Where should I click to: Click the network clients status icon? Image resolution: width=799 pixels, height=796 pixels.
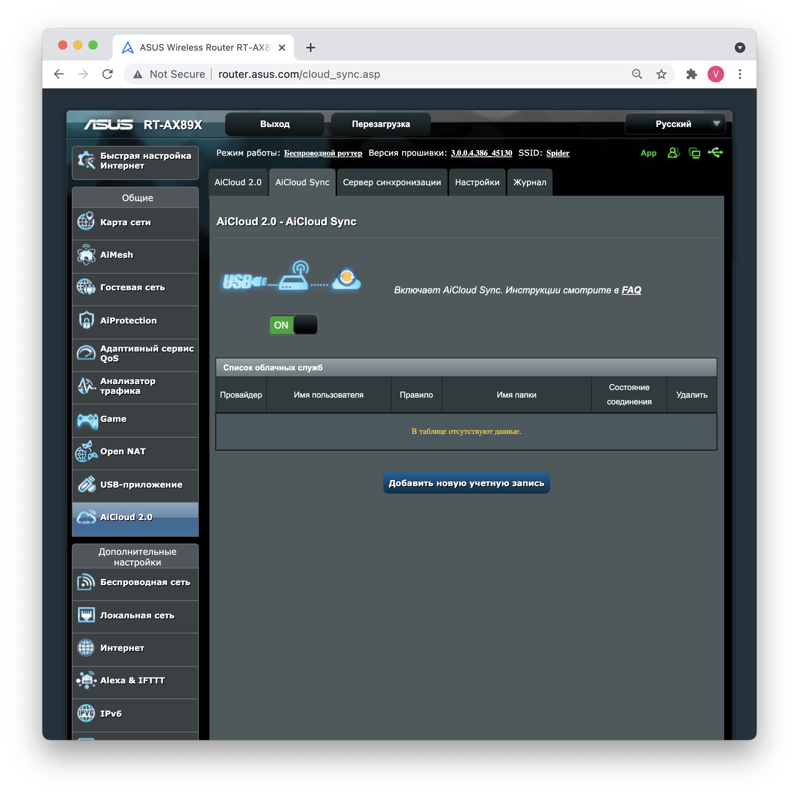[694, 153]
